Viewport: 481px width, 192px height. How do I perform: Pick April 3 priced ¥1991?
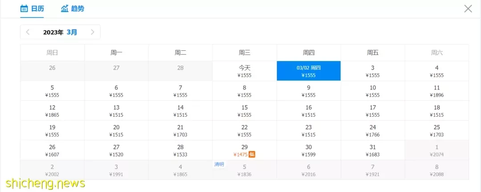pos(116,170)
